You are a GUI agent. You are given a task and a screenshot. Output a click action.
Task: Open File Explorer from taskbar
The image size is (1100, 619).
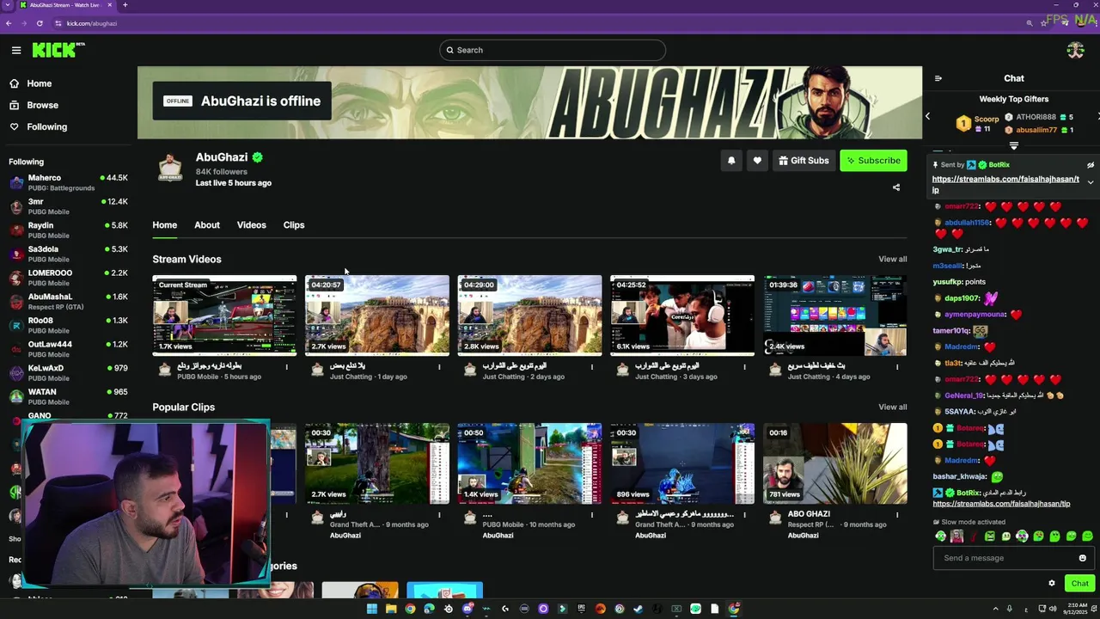(391, 609)
